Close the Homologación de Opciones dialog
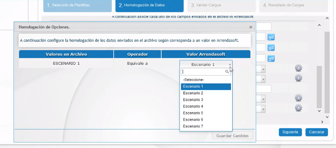 (x=251, y=27)
